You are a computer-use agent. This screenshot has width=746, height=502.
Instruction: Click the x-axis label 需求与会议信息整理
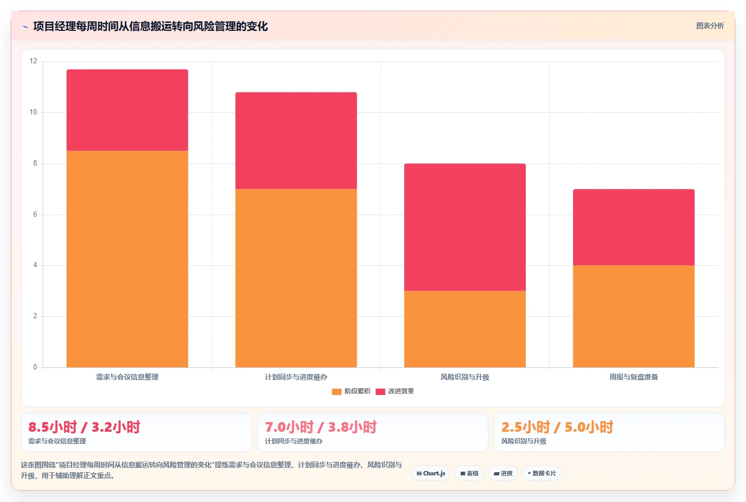(x=127, y=377)
